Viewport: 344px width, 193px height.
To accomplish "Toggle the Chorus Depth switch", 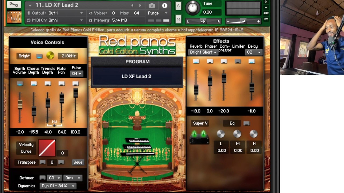I will [34, 84].
